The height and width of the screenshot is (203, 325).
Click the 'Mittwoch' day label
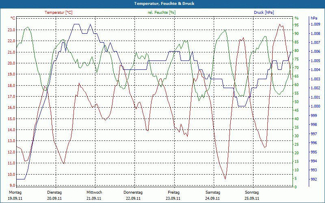point(94,192)
